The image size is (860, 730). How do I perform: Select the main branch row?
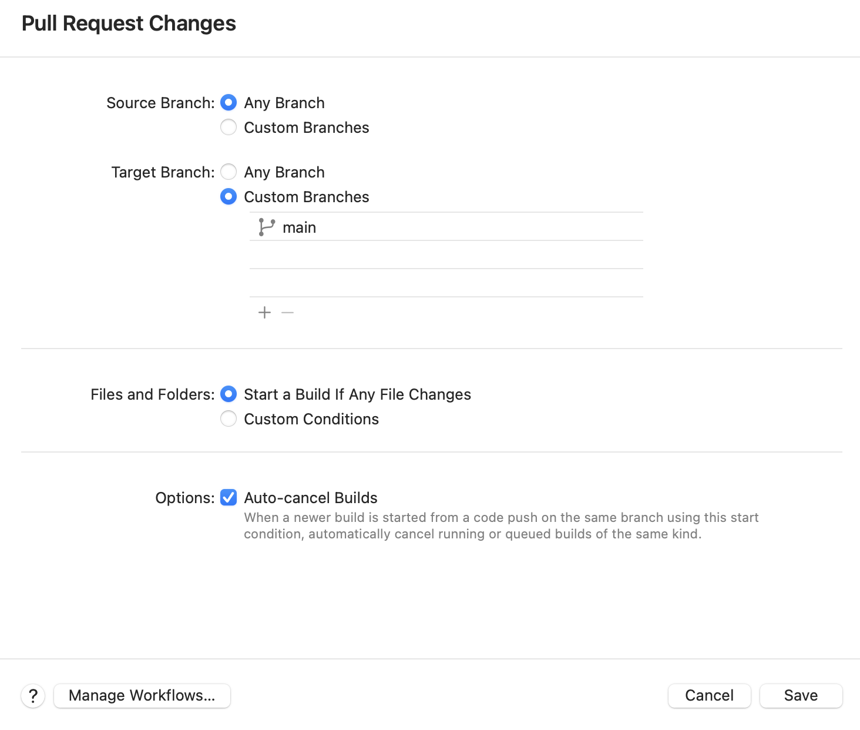tap(446, 227)
